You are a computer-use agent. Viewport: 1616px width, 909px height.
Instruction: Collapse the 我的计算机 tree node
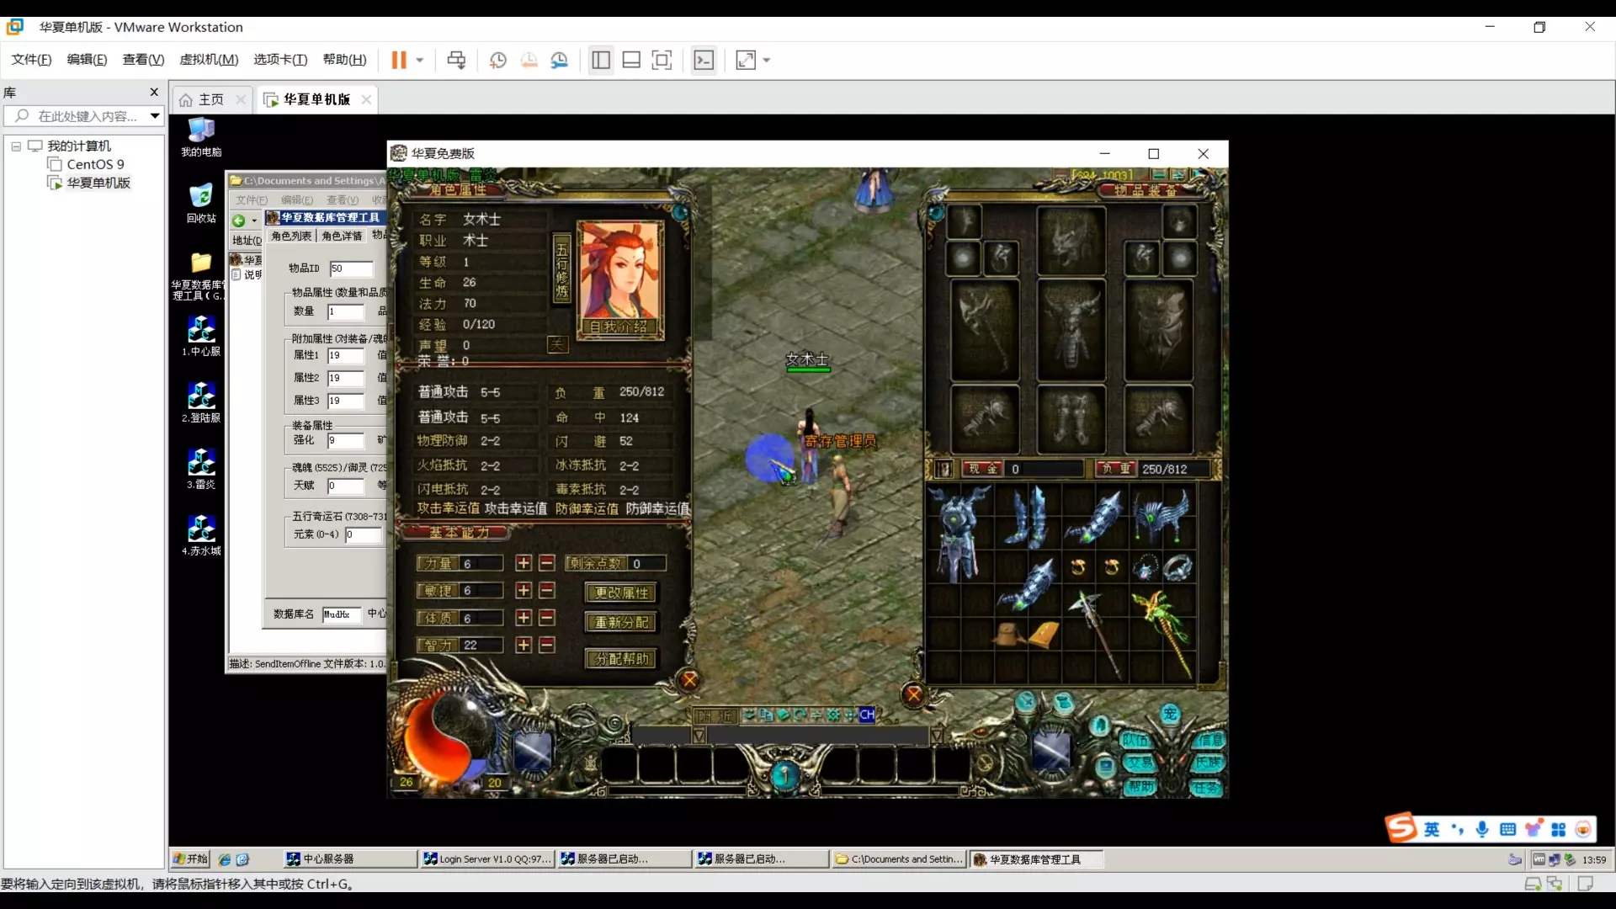point(16,146)
